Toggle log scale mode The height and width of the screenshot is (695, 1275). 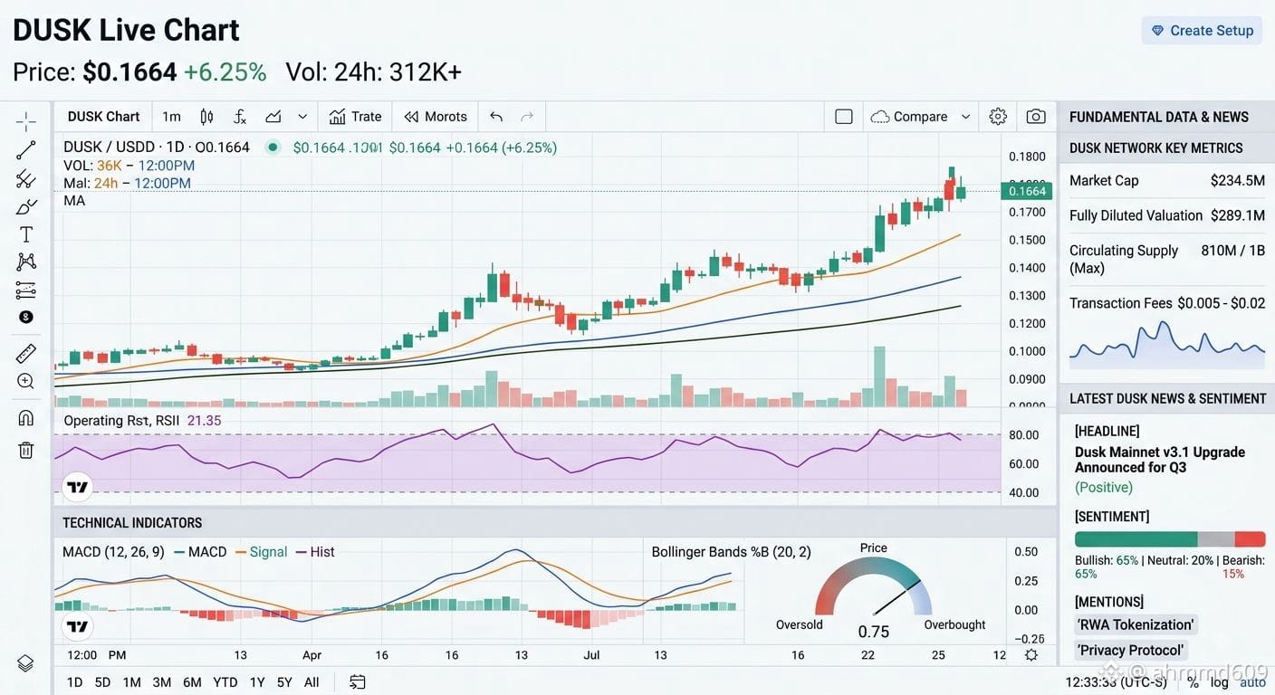tap(1220, 682)
